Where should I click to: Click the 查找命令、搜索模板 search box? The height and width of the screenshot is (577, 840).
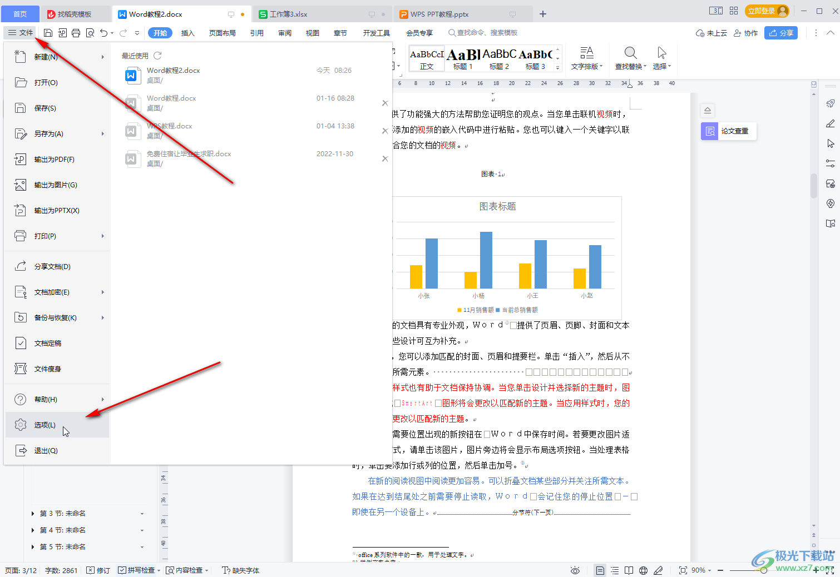pyautogui.click(x=483, y=33)
